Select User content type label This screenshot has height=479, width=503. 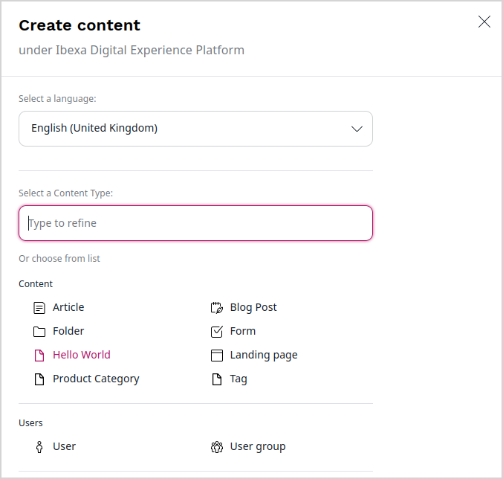click(64, 446)
